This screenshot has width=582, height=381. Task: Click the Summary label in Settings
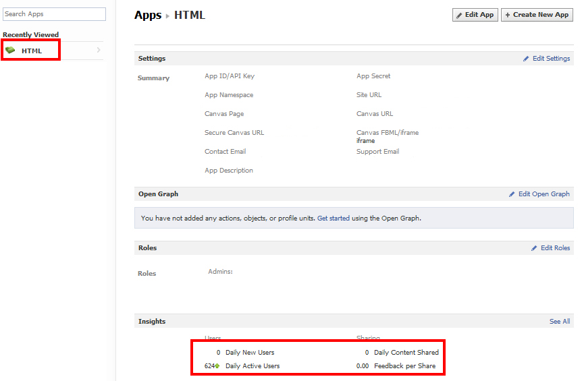tap(153, 78)
